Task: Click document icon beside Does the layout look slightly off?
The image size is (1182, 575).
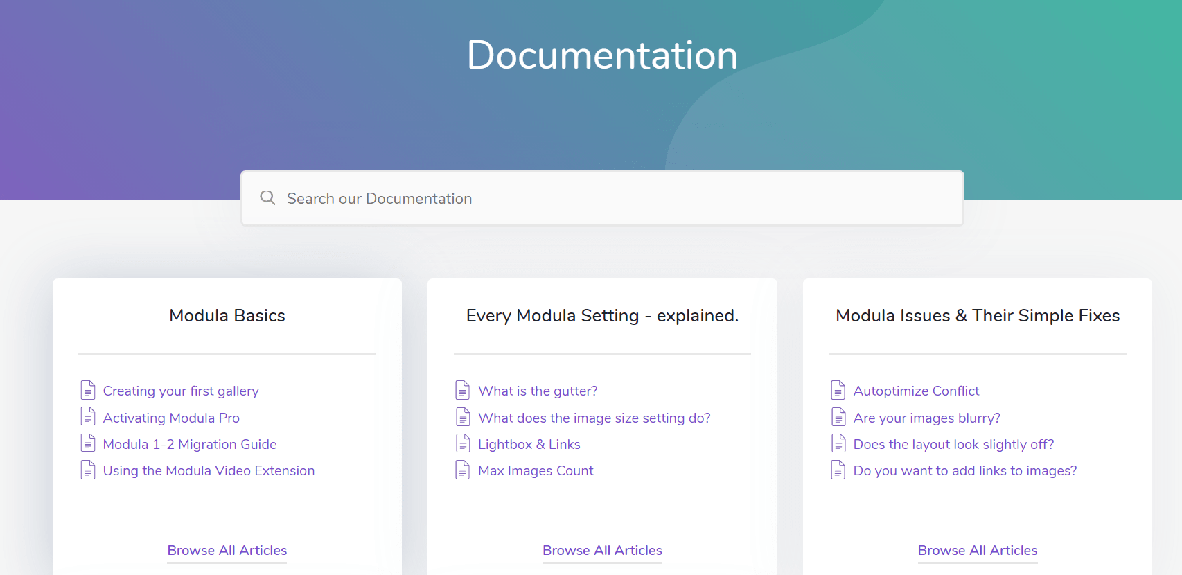Action: coord(838,443)
